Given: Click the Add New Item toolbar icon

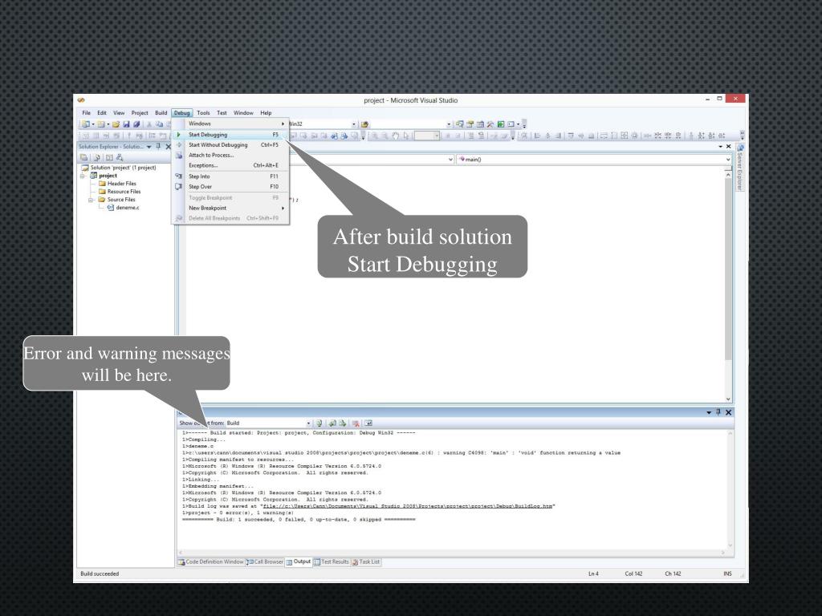Looking at the screenshot, I should click(x=100, y=124).
